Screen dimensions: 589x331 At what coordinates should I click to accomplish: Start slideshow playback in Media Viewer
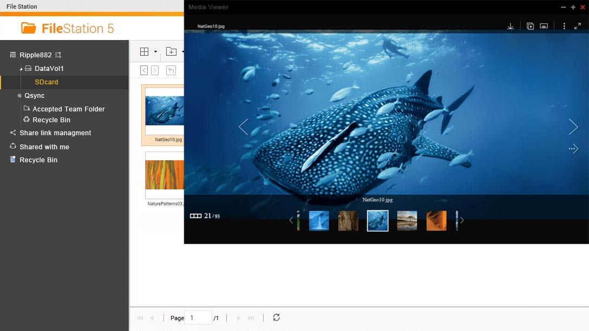(x=530, y=27)
